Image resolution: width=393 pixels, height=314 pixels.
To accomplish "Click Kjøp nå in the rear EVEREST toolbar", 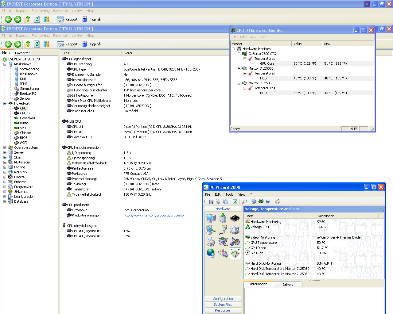I will point(91,19).
